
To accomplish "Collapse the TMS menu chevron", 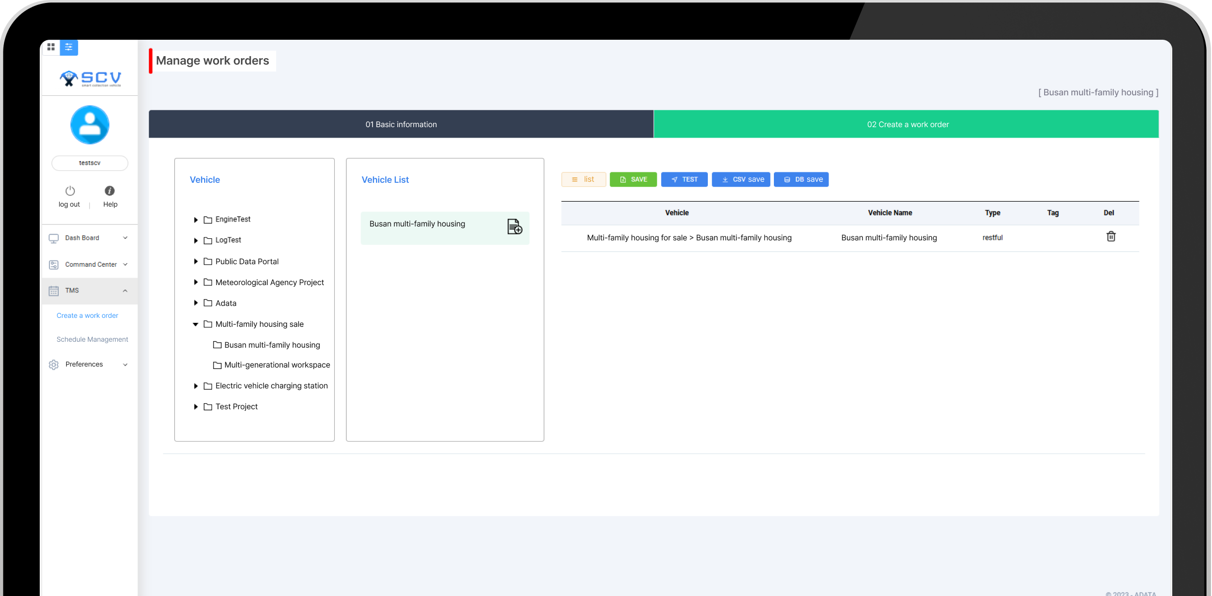I will click(125, 291).
